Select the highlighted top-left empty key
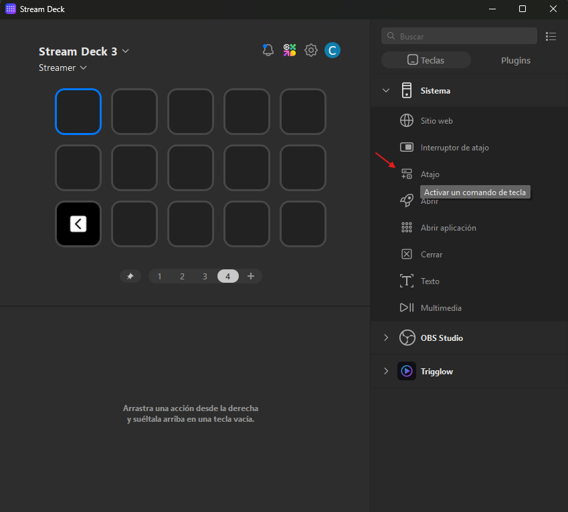 (78, 112)
